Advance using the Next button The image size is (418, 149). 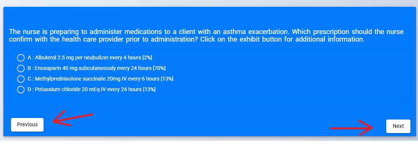click(398, 126)
